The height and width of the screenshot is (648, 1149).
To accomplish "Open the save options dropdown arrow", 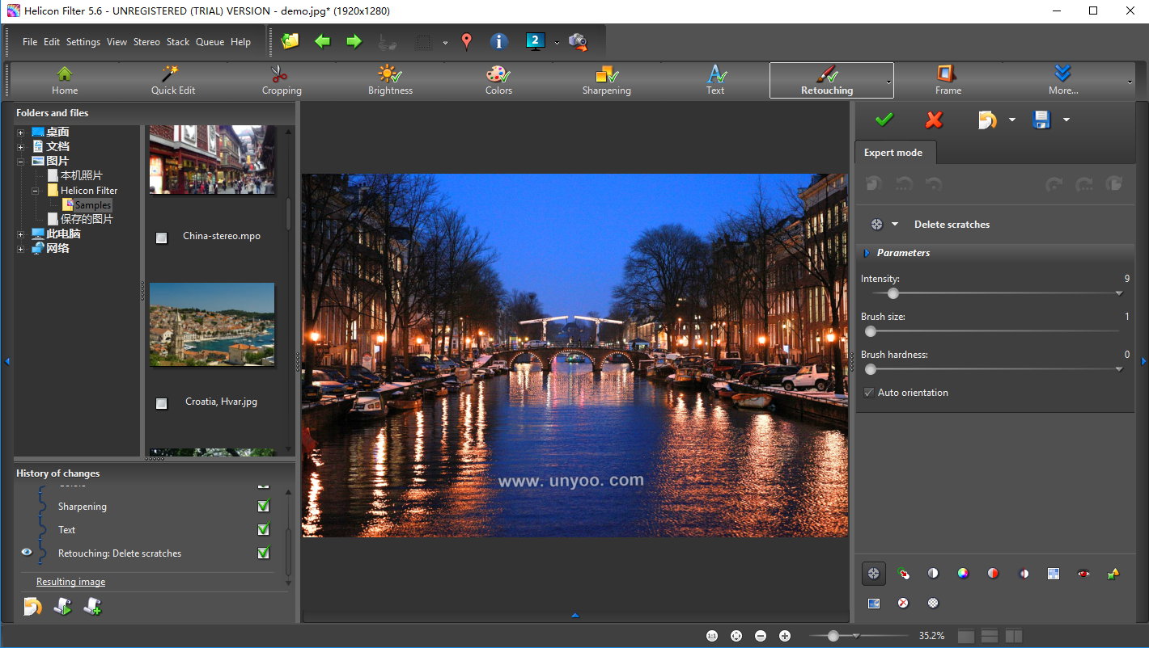I will 1066,120.
